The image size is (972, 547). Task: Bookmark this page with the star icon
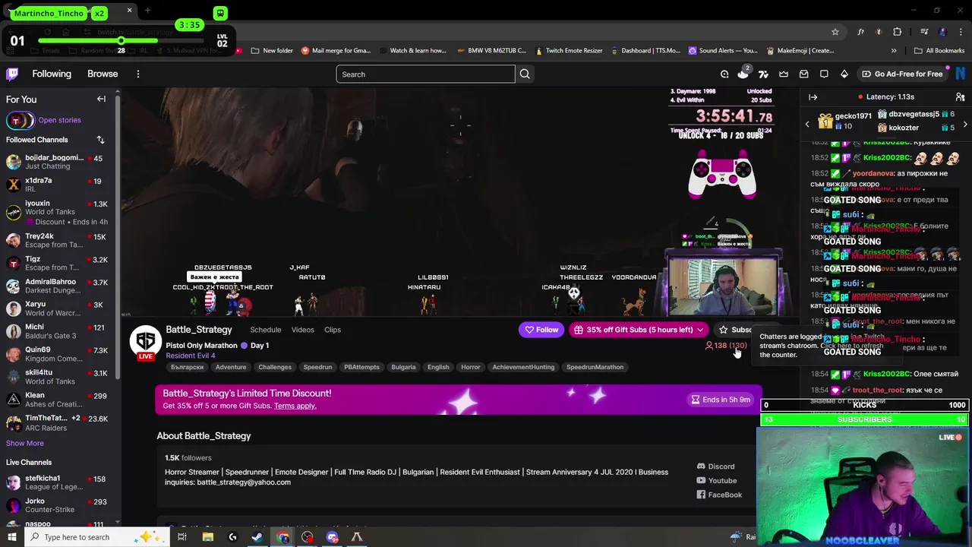click(835, 32)
